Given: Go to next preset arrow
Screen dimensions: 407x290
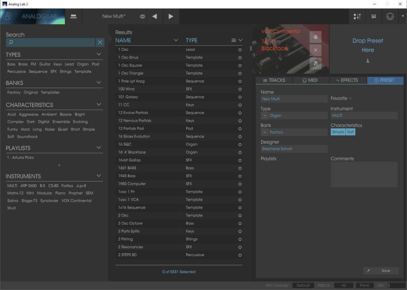Looking at the screenshot, I should pyautogui.click(x=171, y=16).
